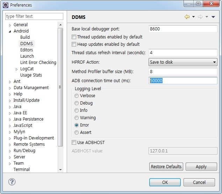
Task: Select the Help tree item
Action: click(18, 94)
